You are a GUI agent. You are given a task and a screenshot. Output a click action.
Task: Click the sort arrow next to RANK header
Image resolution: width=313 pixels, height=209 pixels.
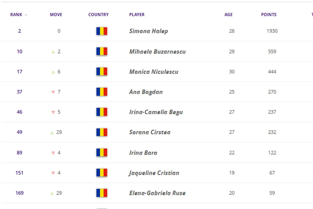(x=26, y=15)
